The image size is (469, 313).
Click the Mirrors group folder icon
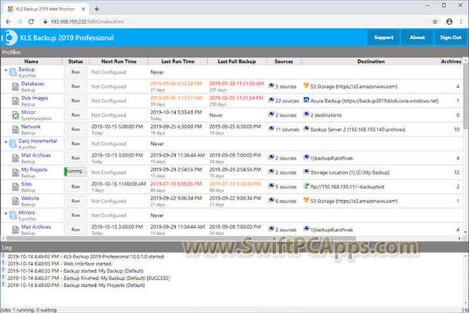point(13,215)
